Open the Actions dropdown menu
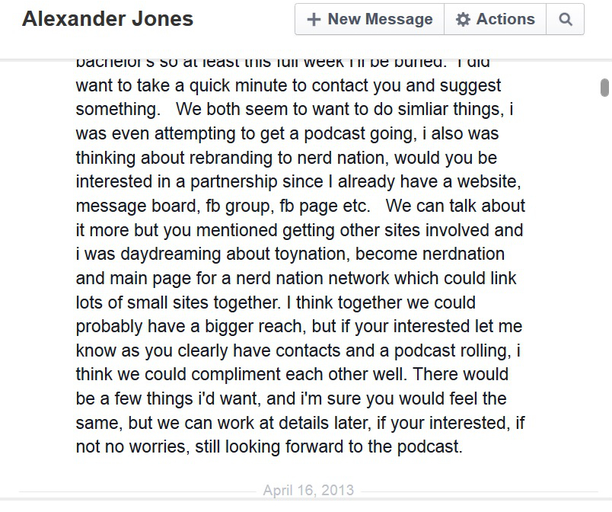The image size is (612, 512). pyautogui.click(x=496, y=20)
